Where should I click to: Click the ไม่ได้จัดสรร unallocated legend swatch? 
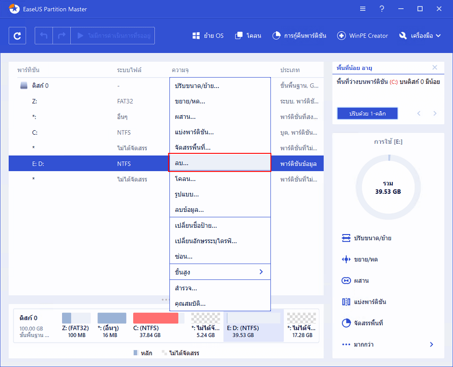(164, 353)
